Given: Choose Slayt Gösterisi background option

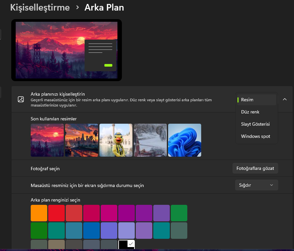Looking at the screenshot, I should click(x=256, y=124).
